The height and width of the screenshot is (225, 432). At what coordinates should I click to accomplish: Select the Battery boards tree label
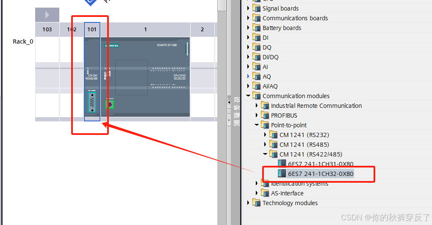(282, 28)
